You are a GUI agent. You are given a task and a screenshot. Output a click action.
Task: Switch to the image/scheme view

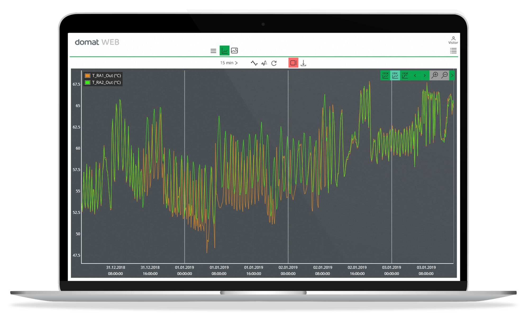[x=234, y=50]
